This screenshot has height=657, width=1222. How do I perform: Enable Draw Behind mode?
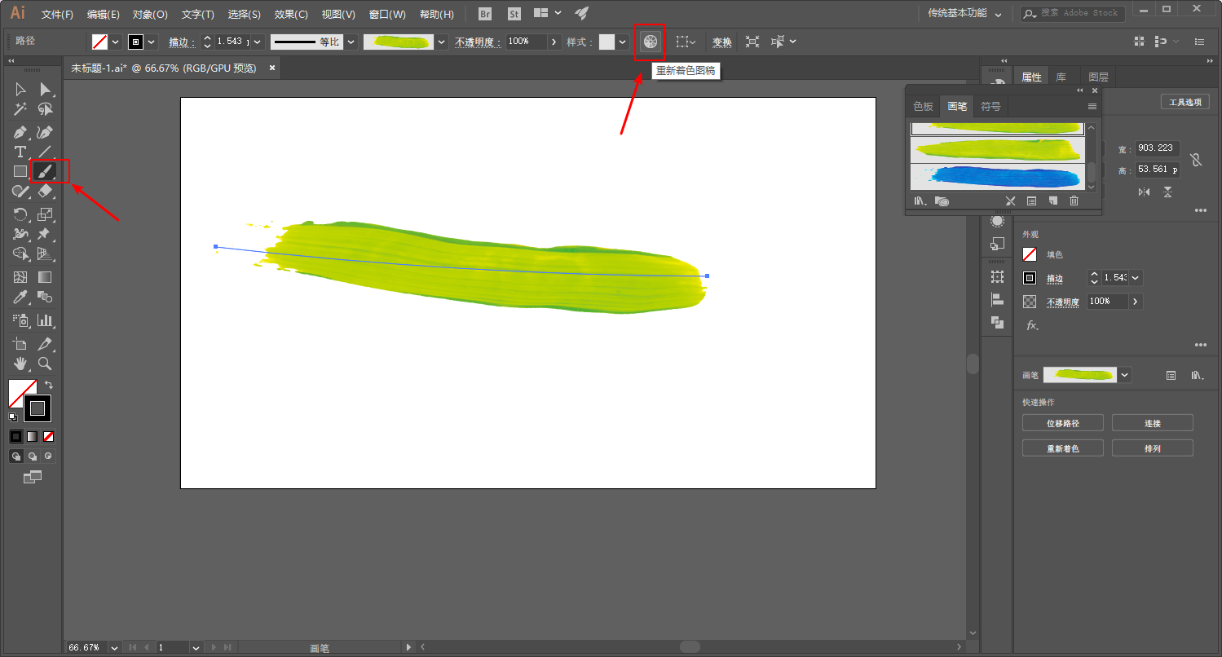pos(33,456)
